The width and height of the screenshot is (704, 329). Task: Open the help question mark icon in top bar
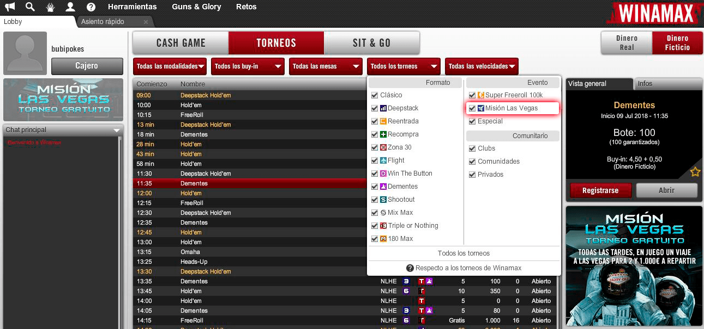click(91, 7)
